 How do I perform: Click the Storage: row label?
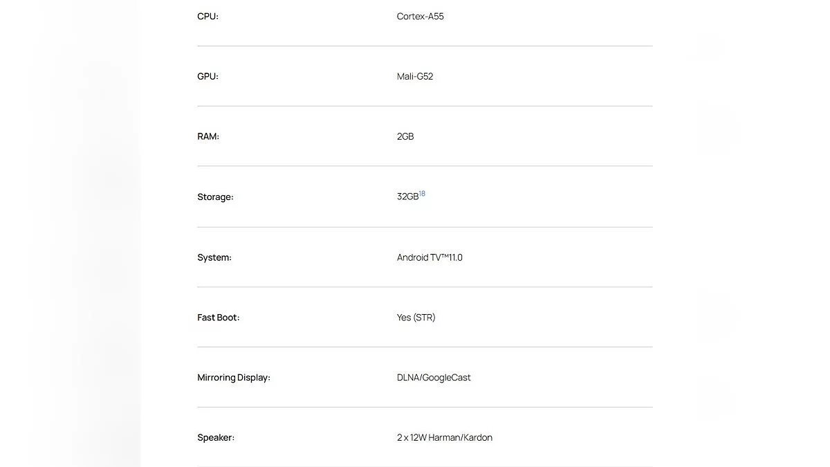click(x=215, y=197)
